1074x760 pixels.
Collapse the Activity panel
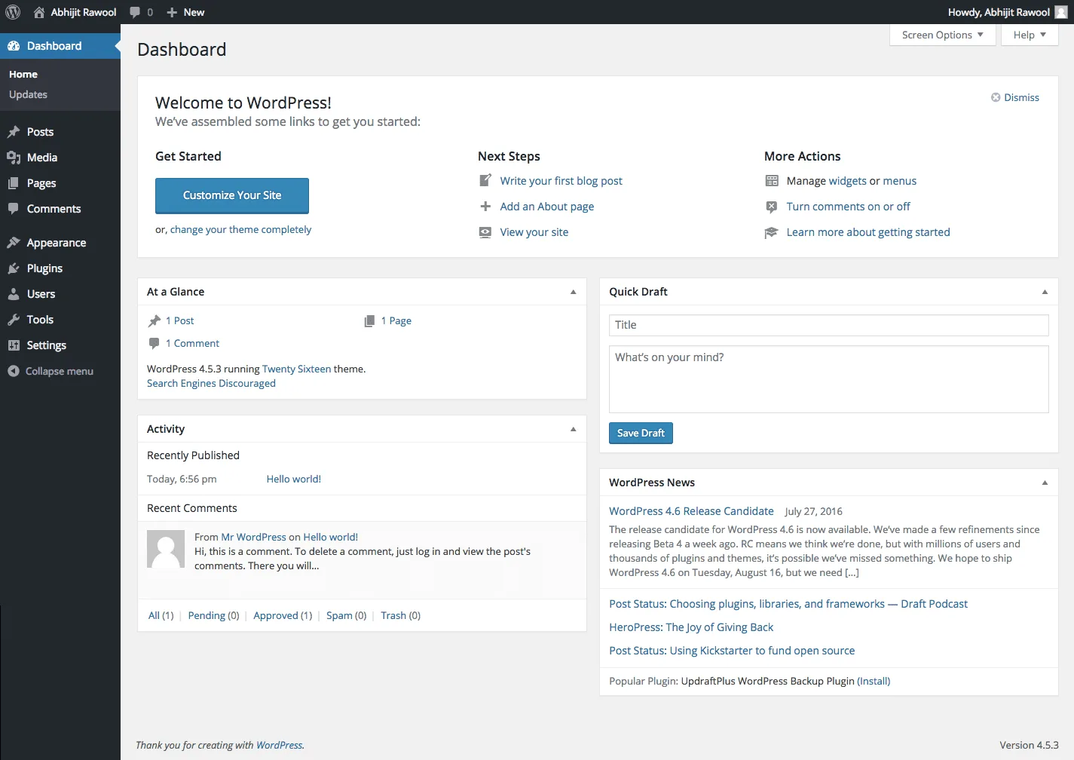[573, 429]
